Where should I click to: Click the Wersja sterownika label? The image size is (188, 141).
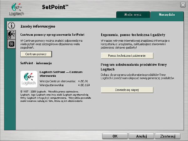52,85
